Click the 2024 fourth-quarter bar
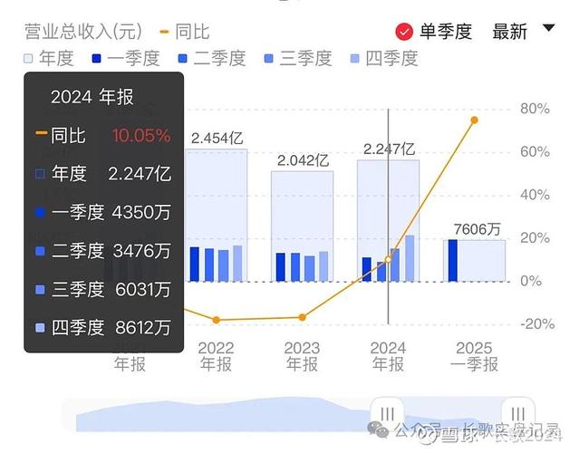 (x=410, y=258)
